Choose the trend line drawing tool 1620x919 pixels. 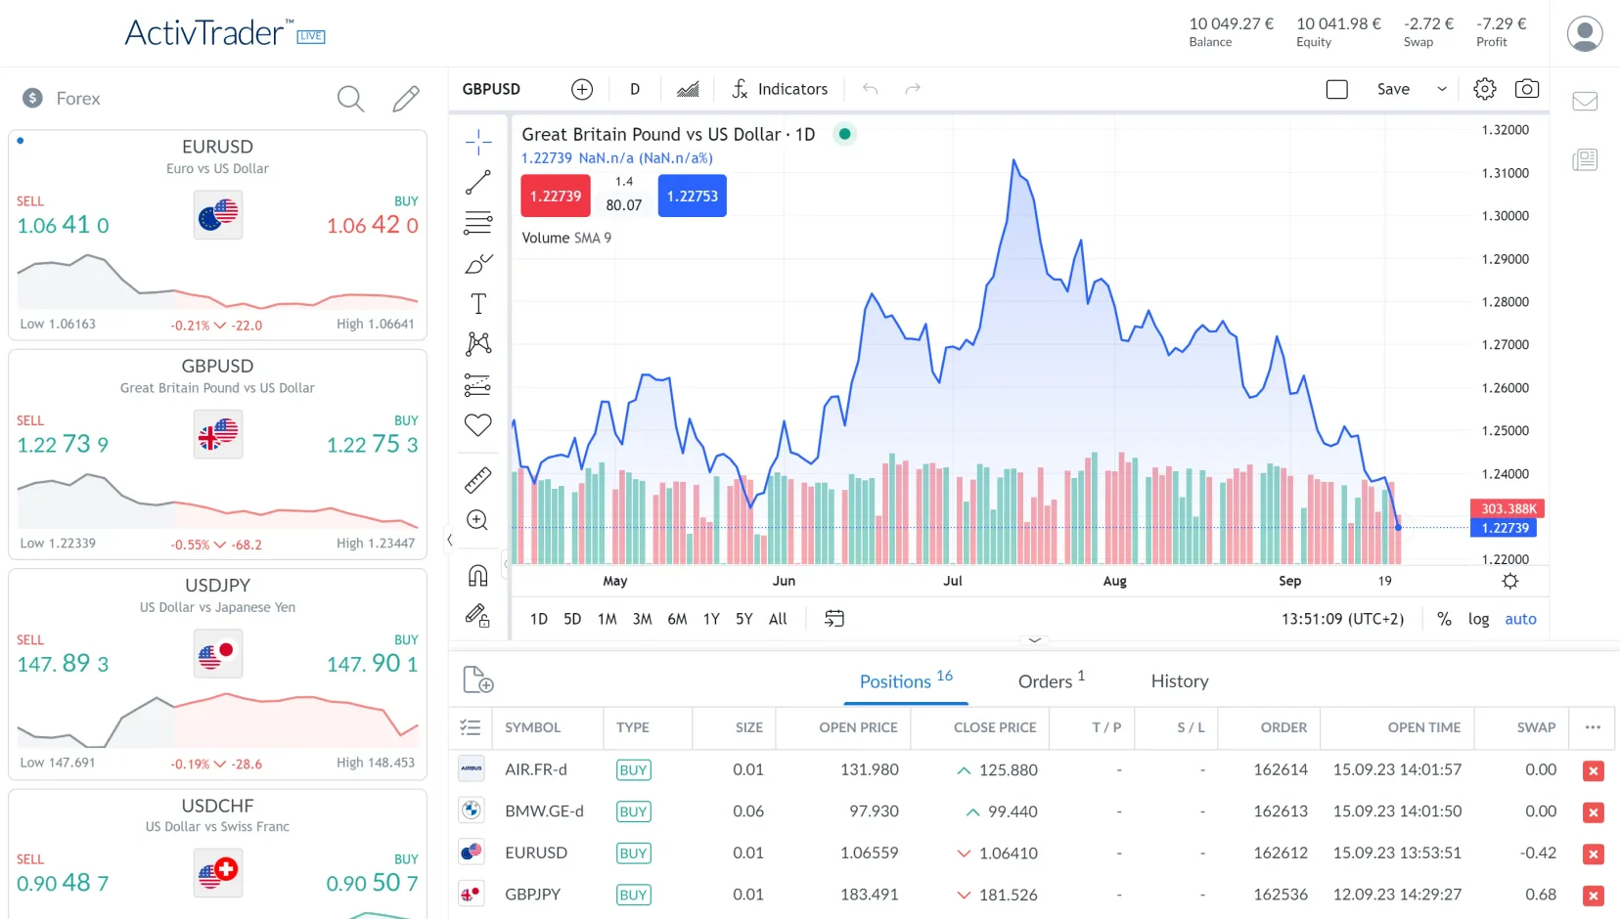coord(478,183)
